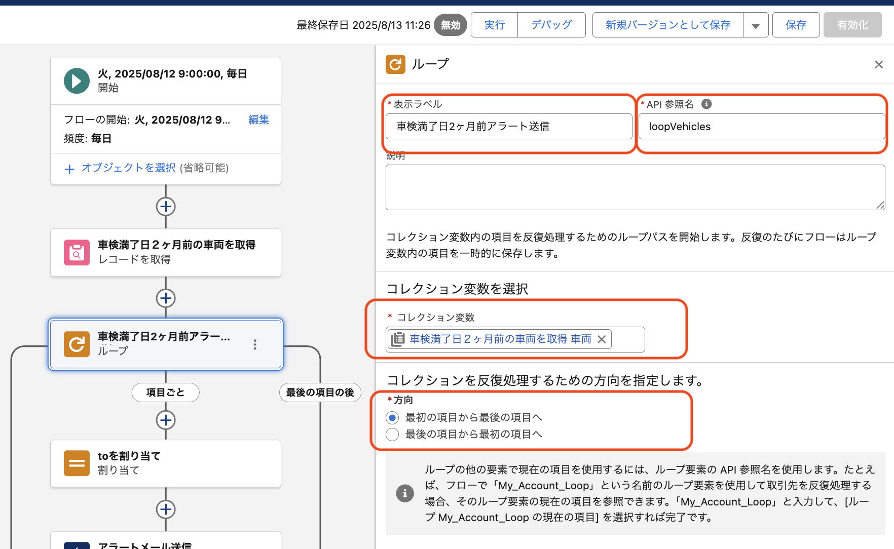Click the pink Get Records element icon
The height and width of the screenshot is (549, 894).
(77, 252)
